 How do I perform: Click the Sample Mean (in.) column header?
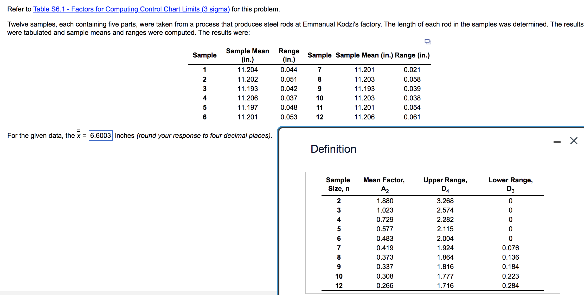click(x=247, y=55)
